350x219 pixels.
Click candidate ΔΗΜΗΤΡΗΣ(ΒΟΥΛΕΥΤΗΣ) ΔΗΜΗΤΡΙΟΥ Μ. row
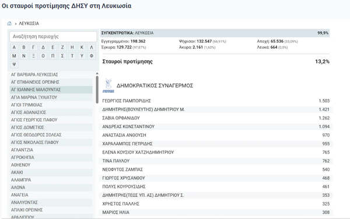216,110
